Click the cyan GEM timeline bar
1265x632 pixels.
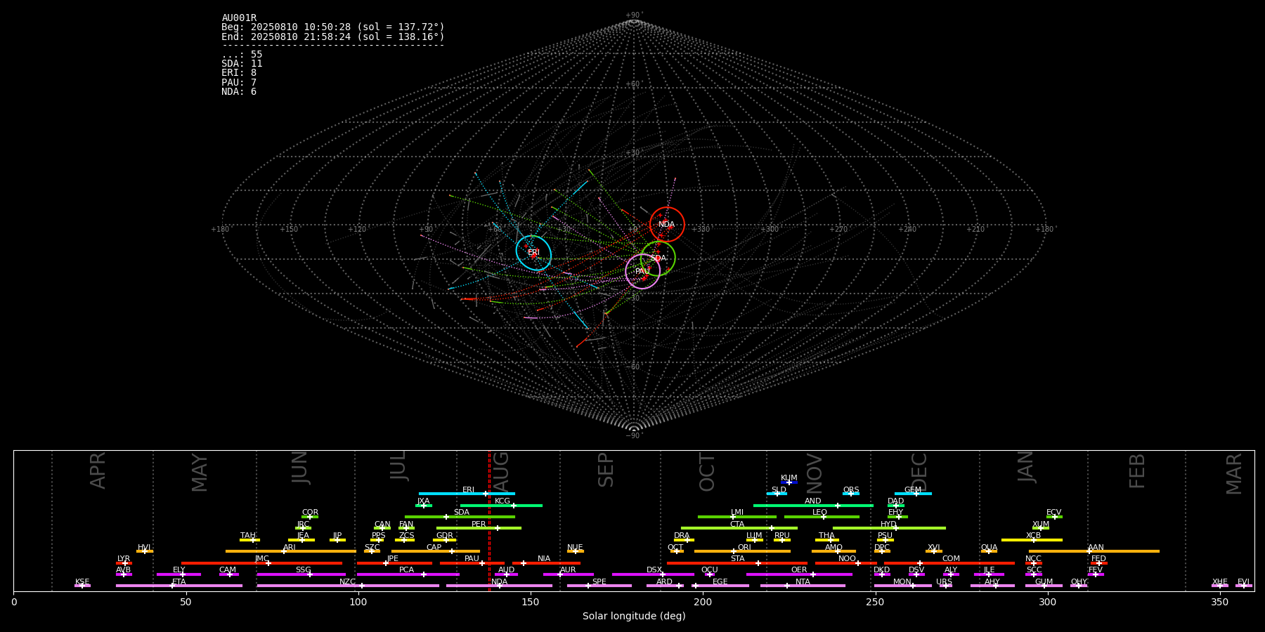pos(913,494)
